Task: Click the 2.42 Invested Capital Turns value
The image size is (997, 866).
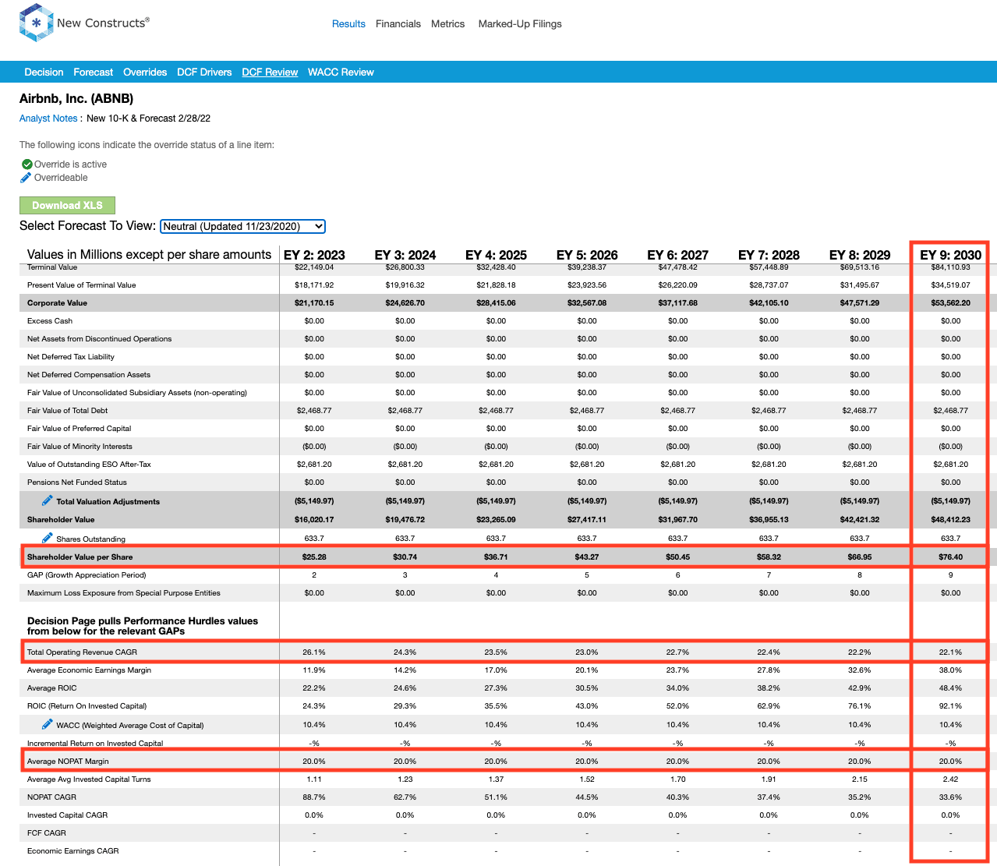Action: pyautogui.click(x=950, y=779)
